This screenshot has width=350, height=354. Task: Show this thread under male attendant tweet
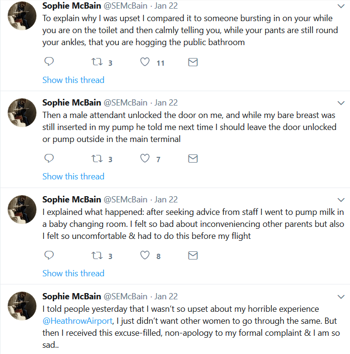pyautogui.click(x=73, y=177)
